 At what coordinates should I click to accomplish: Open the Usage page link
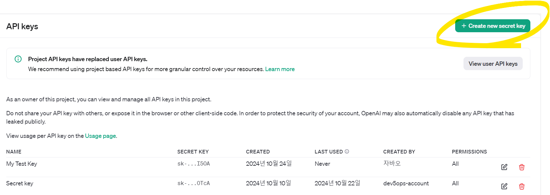100,136
